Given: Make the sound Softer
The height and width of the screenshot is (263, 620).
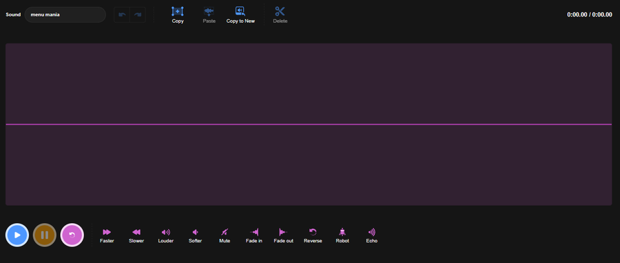Looking at the screenshot, I should coord(196,235).
